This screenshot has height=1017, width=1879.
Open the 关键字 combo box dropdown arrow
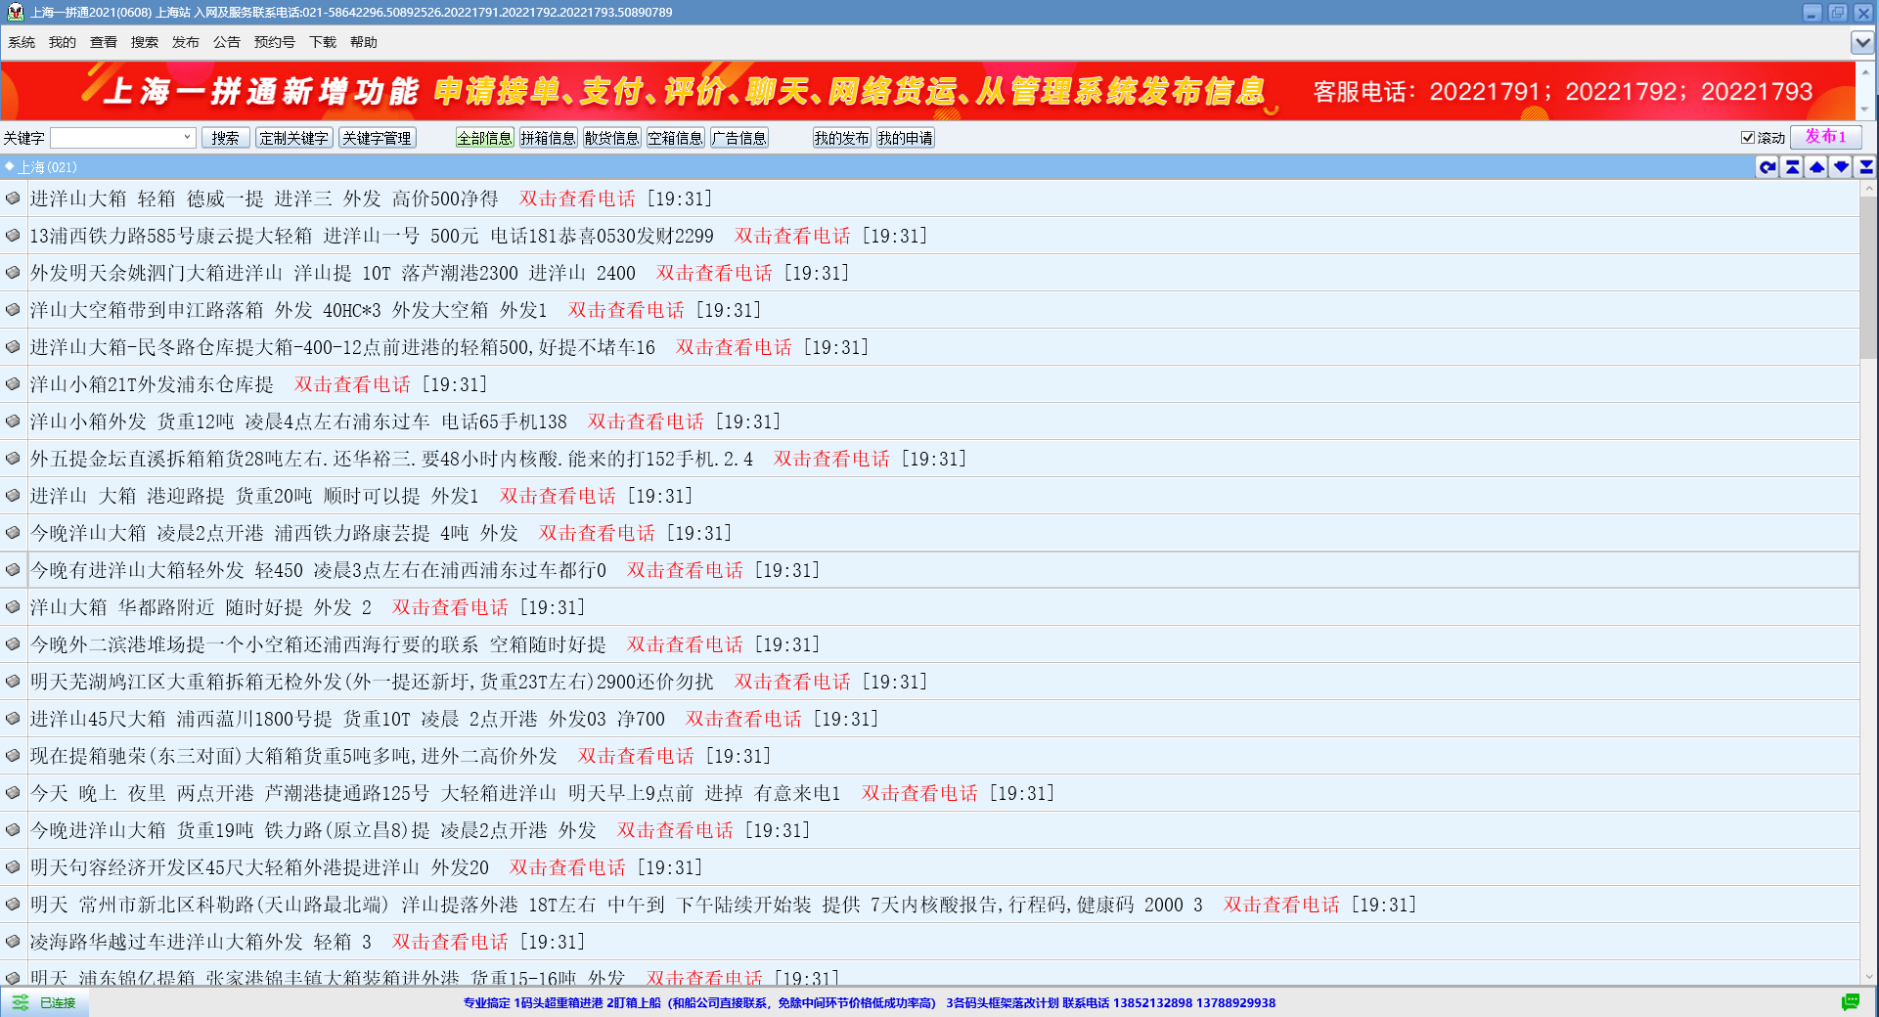(x=187, y=138)
